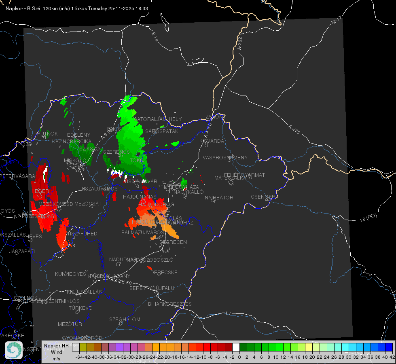Click the KAZINCBARCIKA city label
This screenshot has width=396, height=364.
click(72, 142)
